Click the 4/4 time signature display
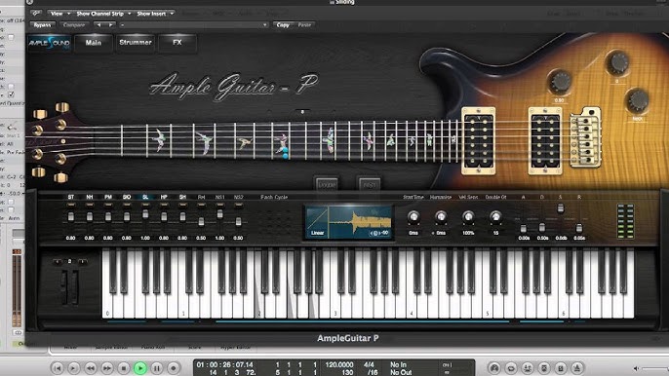The width and height of the screenshot is (669, 376). (369, 364)
